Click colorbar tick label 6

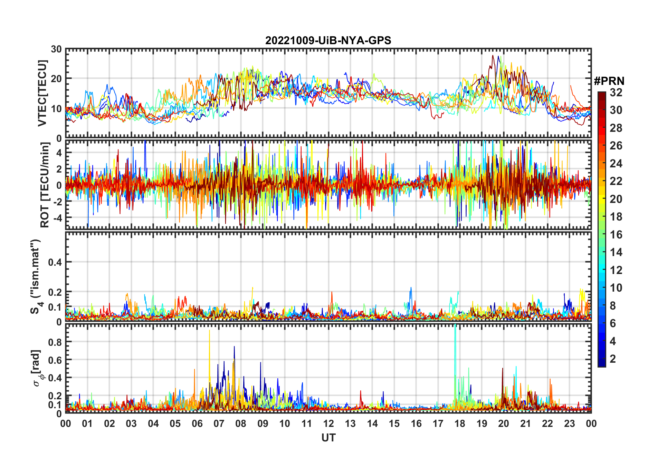[613, 323]
